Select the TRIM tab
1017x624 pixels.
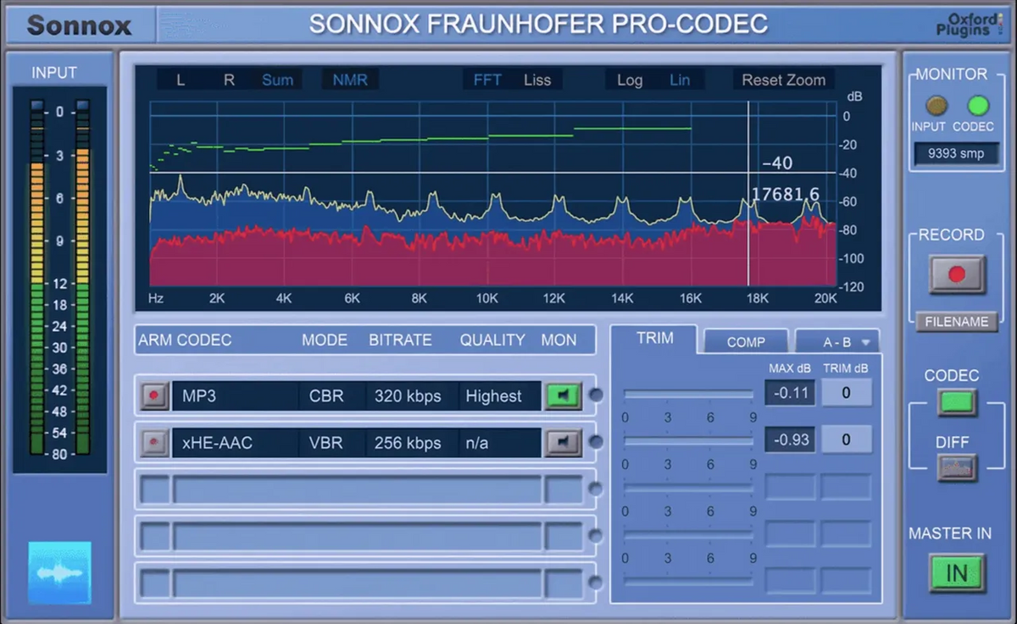click(654, 338)
